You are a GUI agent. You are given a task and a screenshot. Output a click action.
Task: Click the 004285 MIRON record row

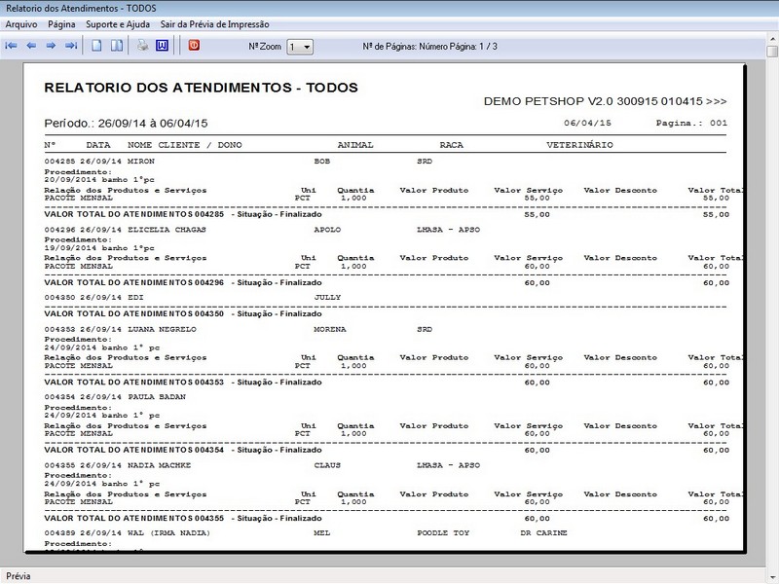coord(239,161)
